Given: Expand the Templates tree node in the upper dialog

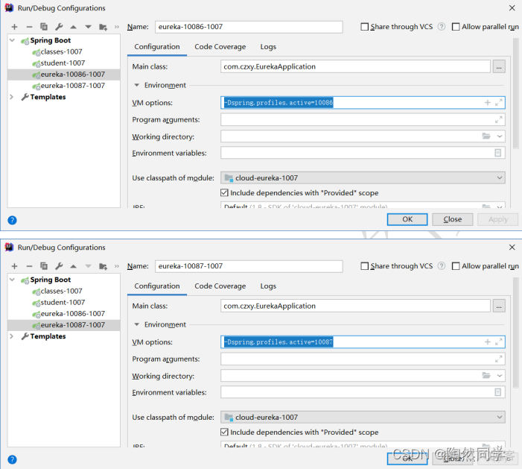Looking at the screenshot, I should coord(12,97).
